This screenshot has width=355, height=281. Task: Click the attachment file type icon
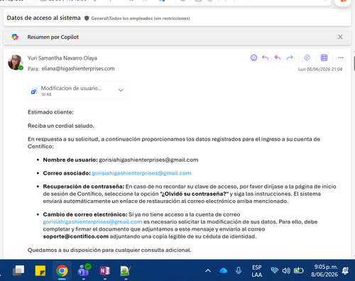pyautogui.click(x=34, y=91)
